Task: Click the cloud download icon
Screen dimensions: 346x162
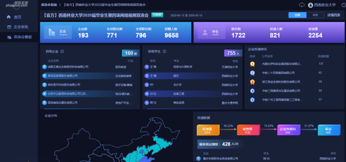Action: [x=301, y=5]
